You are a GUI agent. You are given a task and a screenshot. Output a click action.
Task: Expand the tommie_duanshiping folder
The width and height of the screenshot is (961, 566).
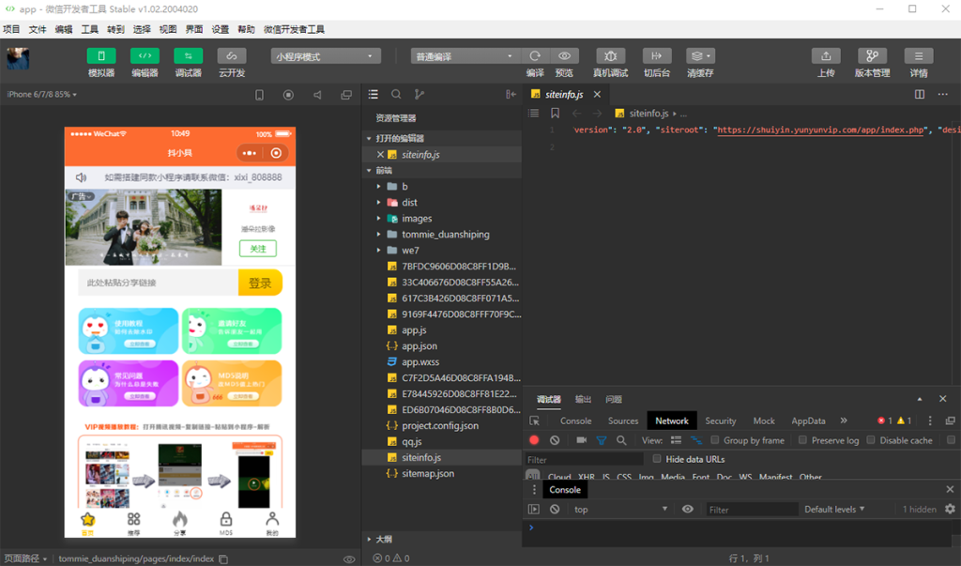(x=446, y=235)
